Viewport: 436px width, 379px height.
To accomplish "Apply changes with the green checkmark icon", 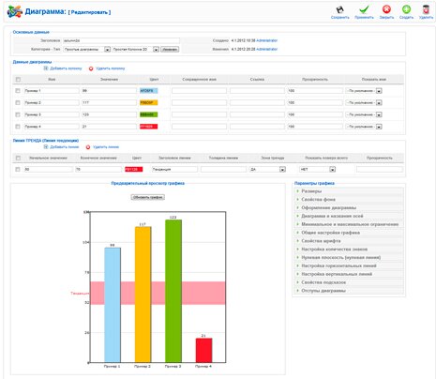I will pyautogui.click(x=364, y=9).
